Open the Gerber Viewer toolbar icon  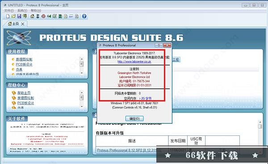pos(54,16)
